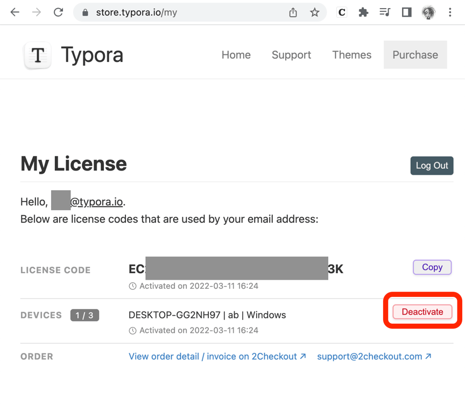This screenshot has width=465, height=413.
Task: Click the Typora logo icon
Action: coord(38,55)
